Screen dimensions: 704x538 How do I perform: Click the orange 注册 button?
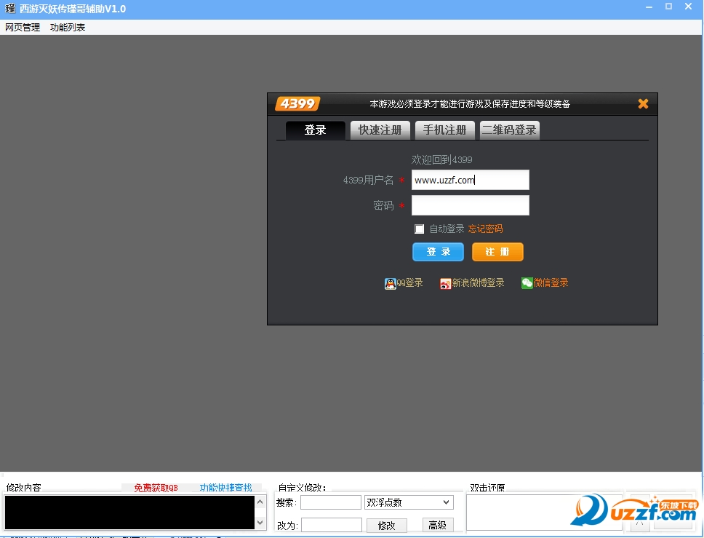497,252
